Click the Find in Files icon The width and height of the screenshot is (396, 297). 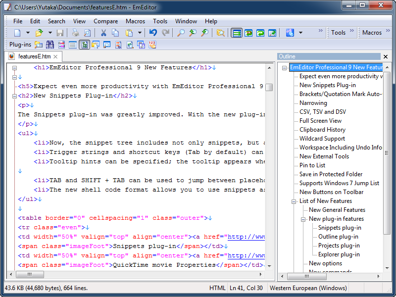(220, 33)
